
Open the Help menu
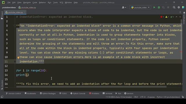(76, 3)
